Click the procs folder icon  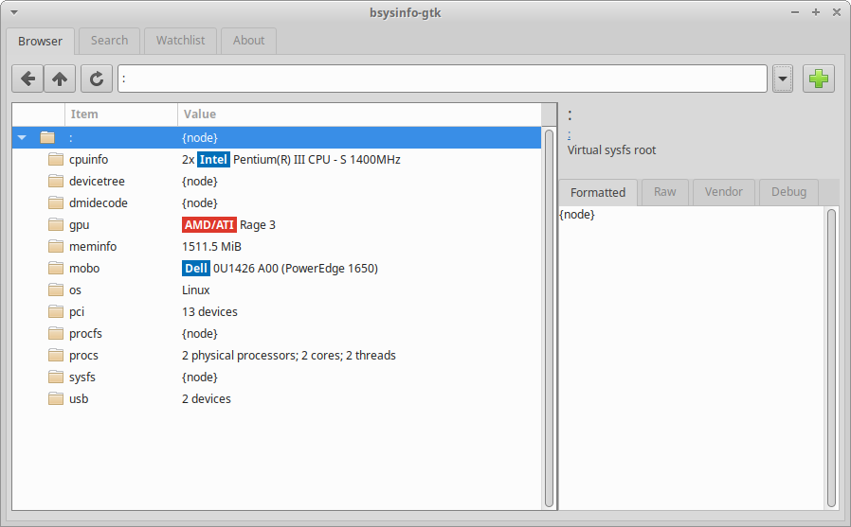pos(56,356)
